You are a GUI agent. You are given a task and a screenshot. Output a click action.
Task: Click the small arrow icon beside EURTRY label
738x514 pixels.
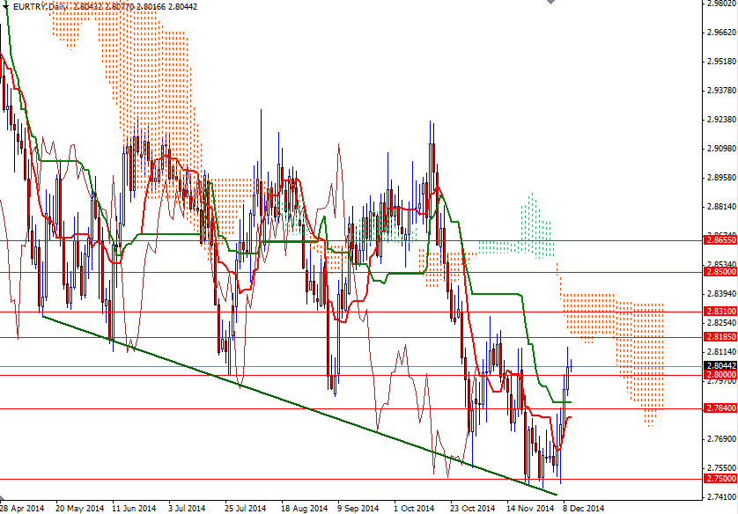point(7,6)
